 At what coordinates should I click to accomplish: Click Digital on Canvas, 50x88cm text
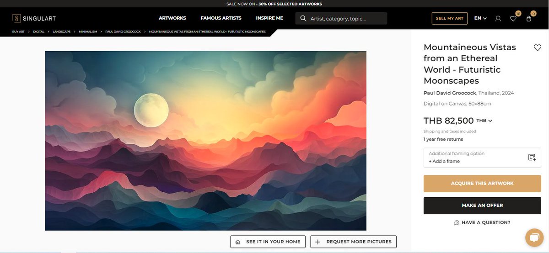[x=457, y=104]
